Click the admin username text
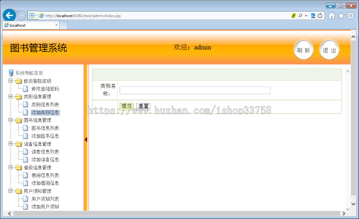The width and height of the screenshot is (359, 219). click(203, 47)
